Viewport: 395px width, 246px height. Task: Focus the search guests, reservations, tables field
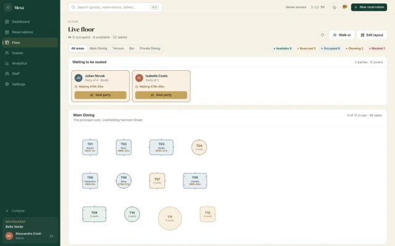[115, 7]
